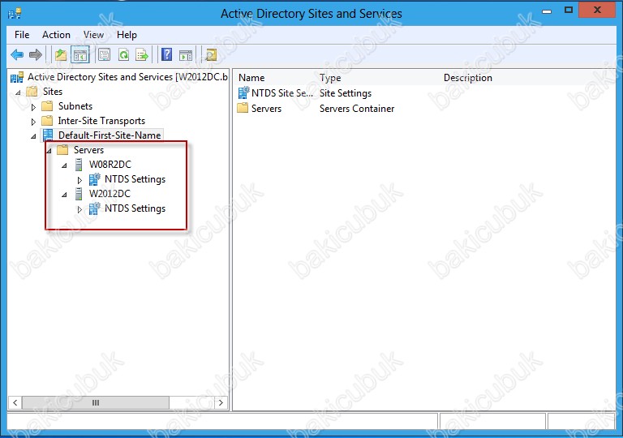Click NTDS Settings icon under W2012DC
623x438 pixels.
pos(95,208)
